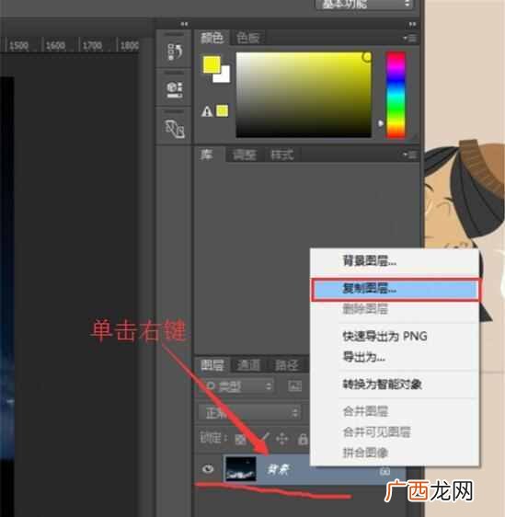
Task: Pick a shade in the color field
Action: (x=304, y=95)
